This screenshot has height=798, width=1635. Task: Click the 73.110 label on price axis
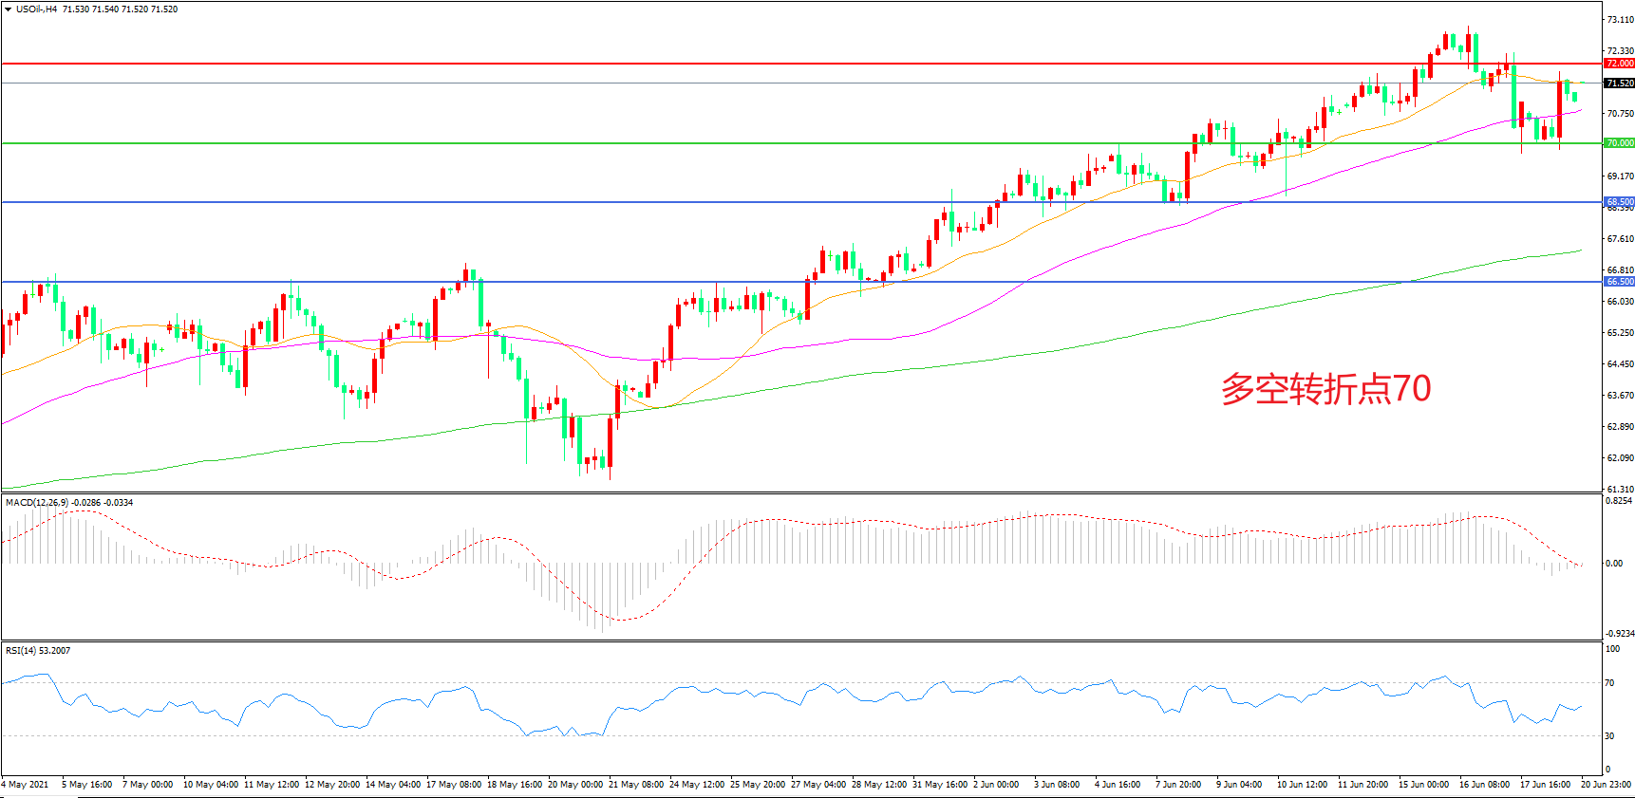(1619, 20)
